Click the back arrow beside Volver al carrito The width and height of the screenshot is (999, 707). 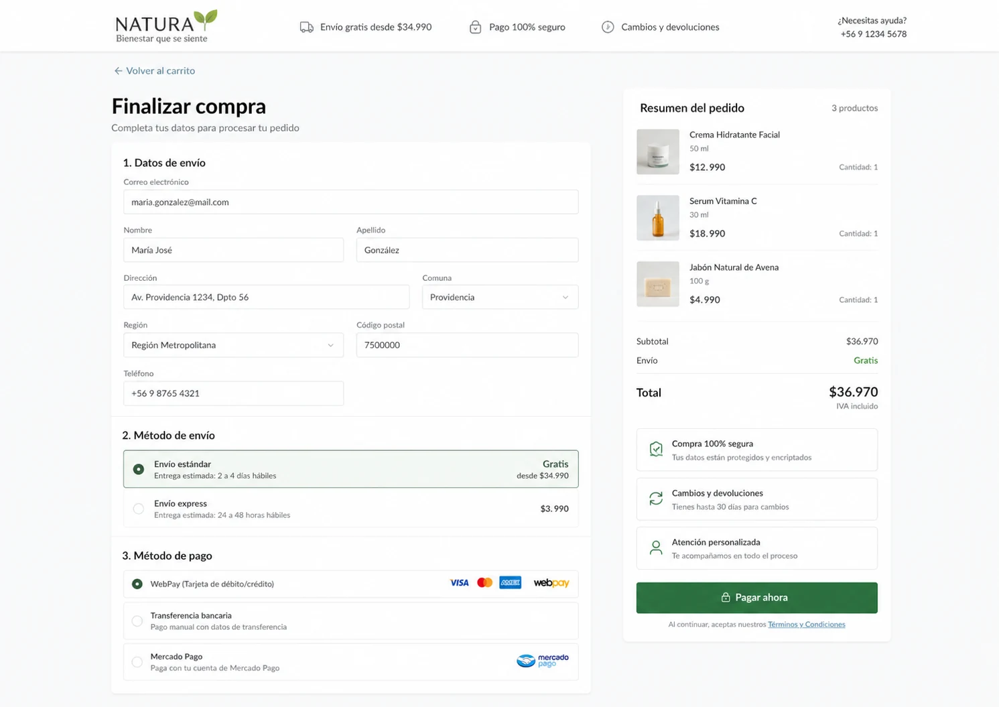(x=118, y=71)
